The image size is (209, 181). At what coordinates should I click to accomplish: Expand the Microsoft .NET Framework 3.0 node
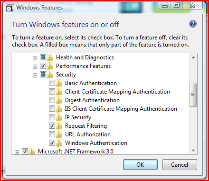coord(17,152)
